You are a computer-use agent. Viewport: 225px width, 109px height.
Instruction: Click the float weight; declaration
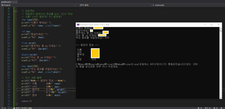[29, 43]
